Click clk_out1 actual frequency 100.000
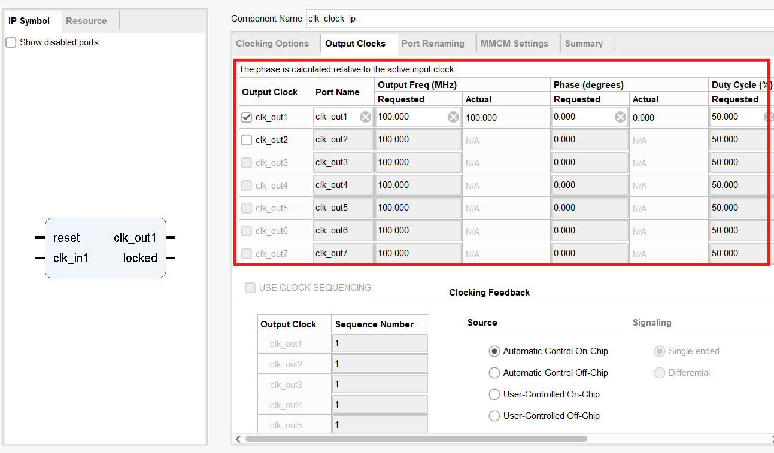The image size is (774, 453). [x=481, y=118]
